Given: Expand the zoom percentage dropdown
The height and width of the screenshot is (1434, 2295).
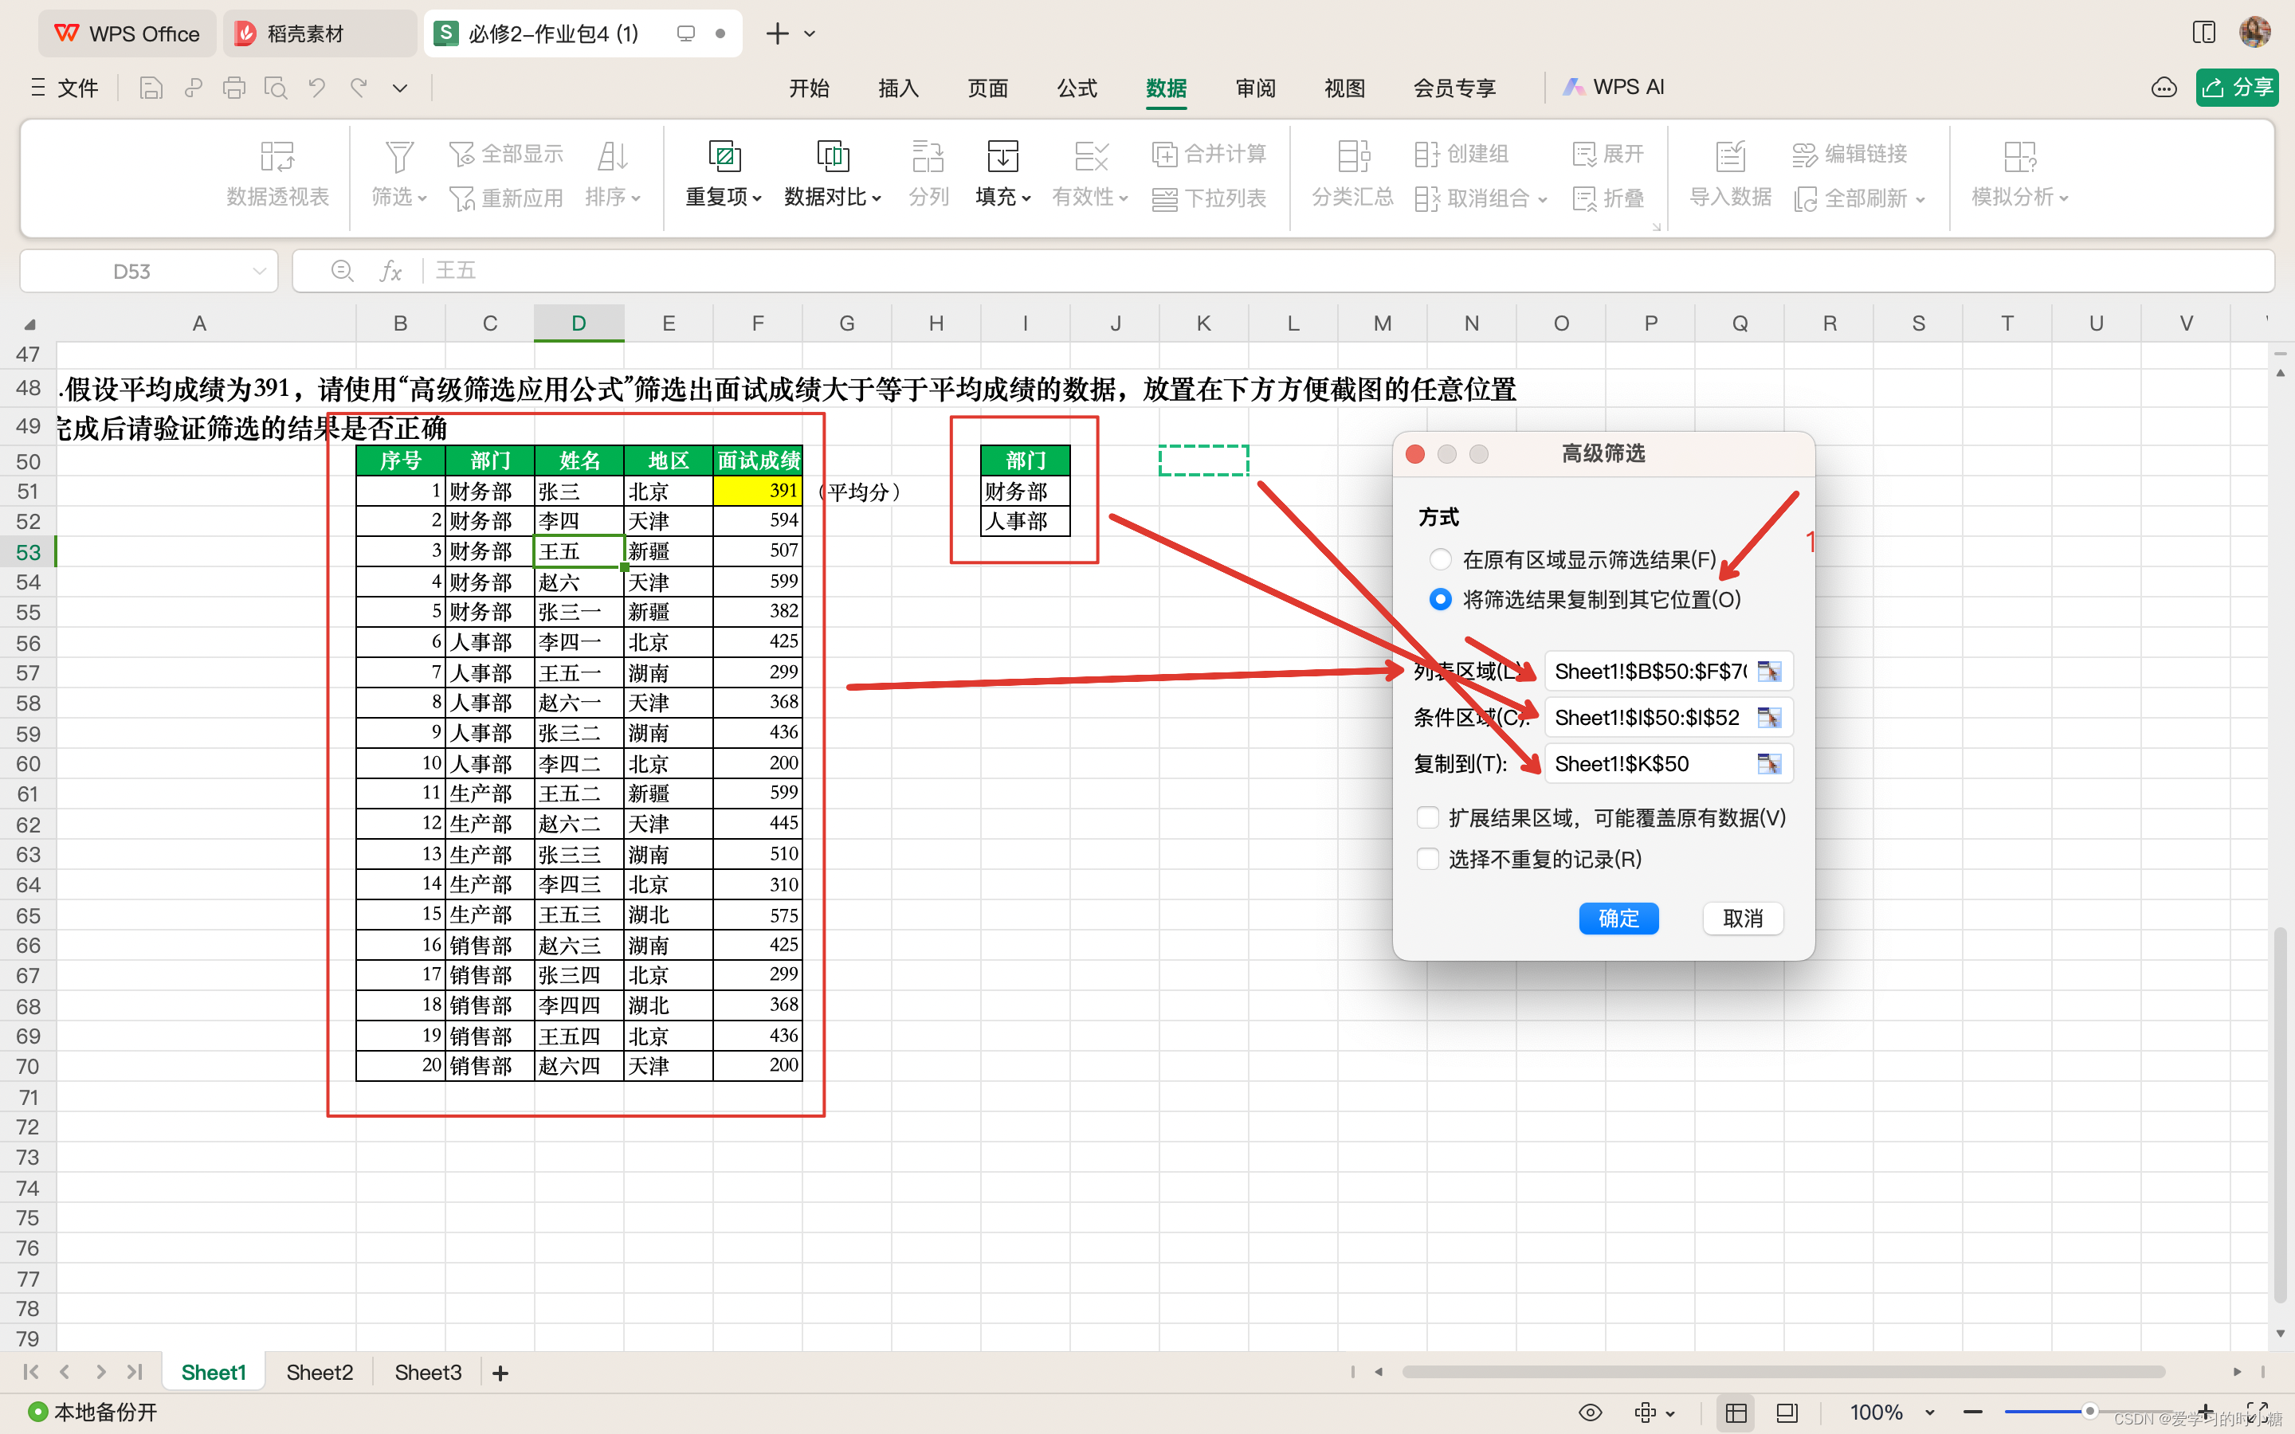Looking at the screenshot, I should pos(1930,1412).
